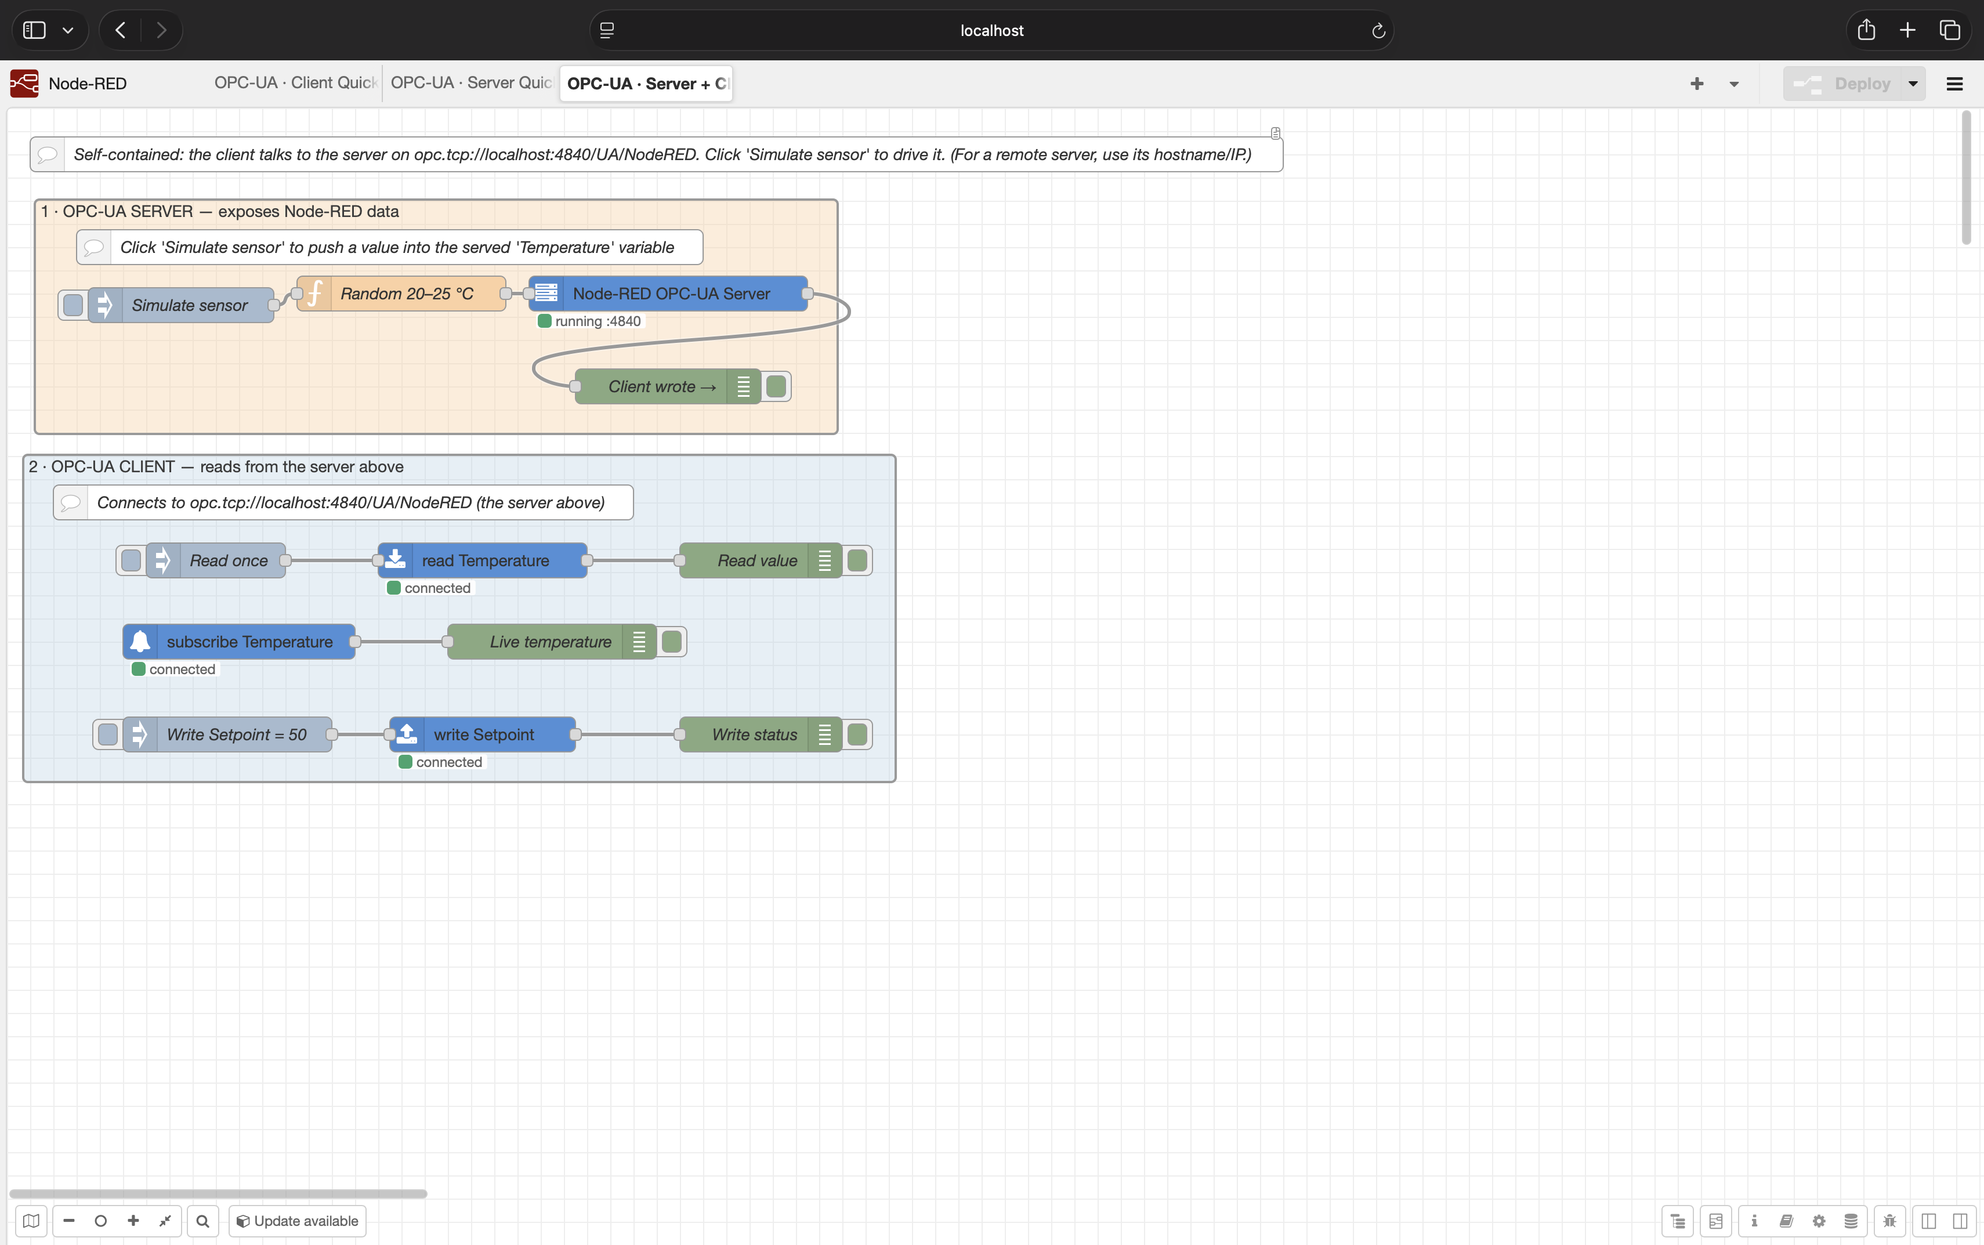Select the OPC-UA SERVER group label

220,211
